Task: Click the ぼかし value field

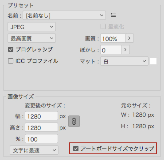Action: point(111,50)
